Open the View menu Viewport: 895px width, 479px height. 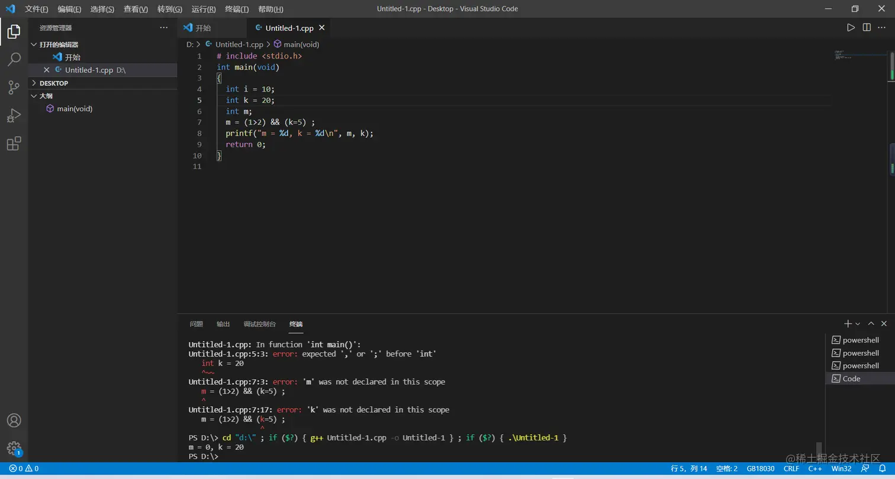coord(136,9)
